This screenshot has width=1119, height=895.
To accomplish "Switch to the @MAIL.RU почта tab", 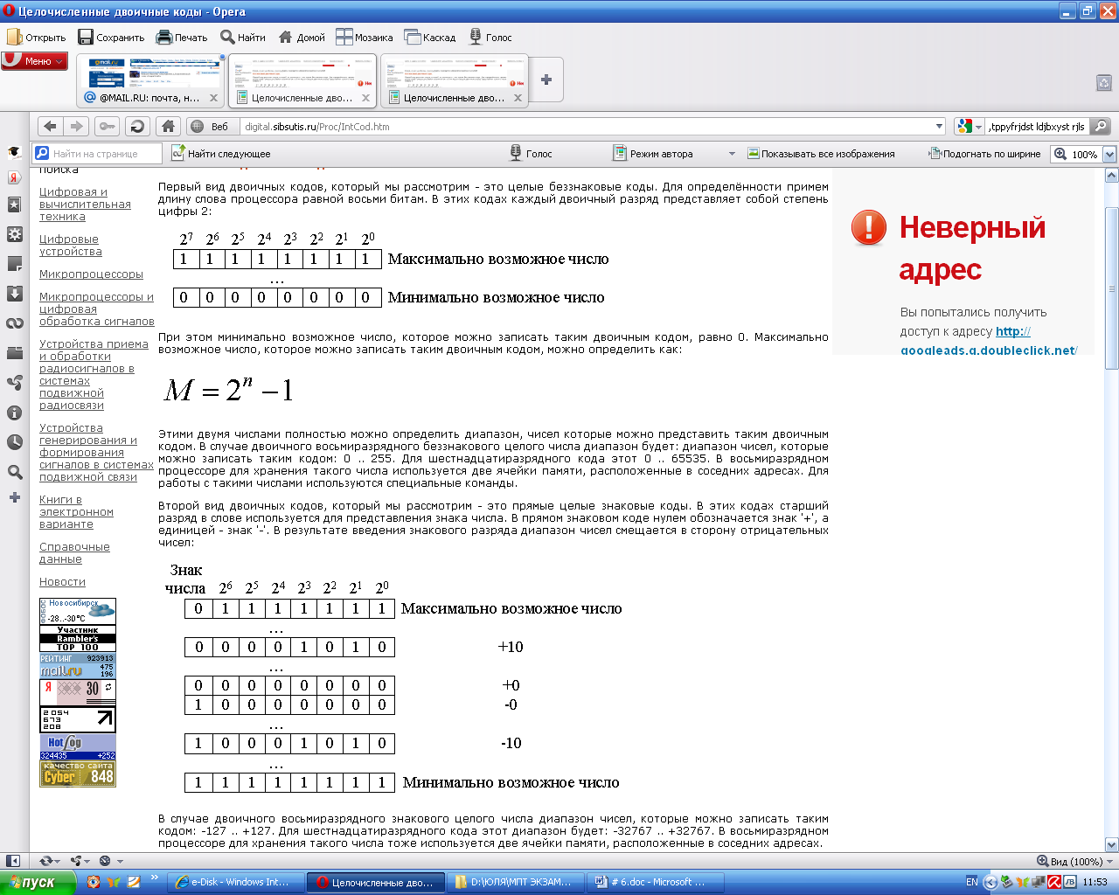I will (x=150, y=81).
